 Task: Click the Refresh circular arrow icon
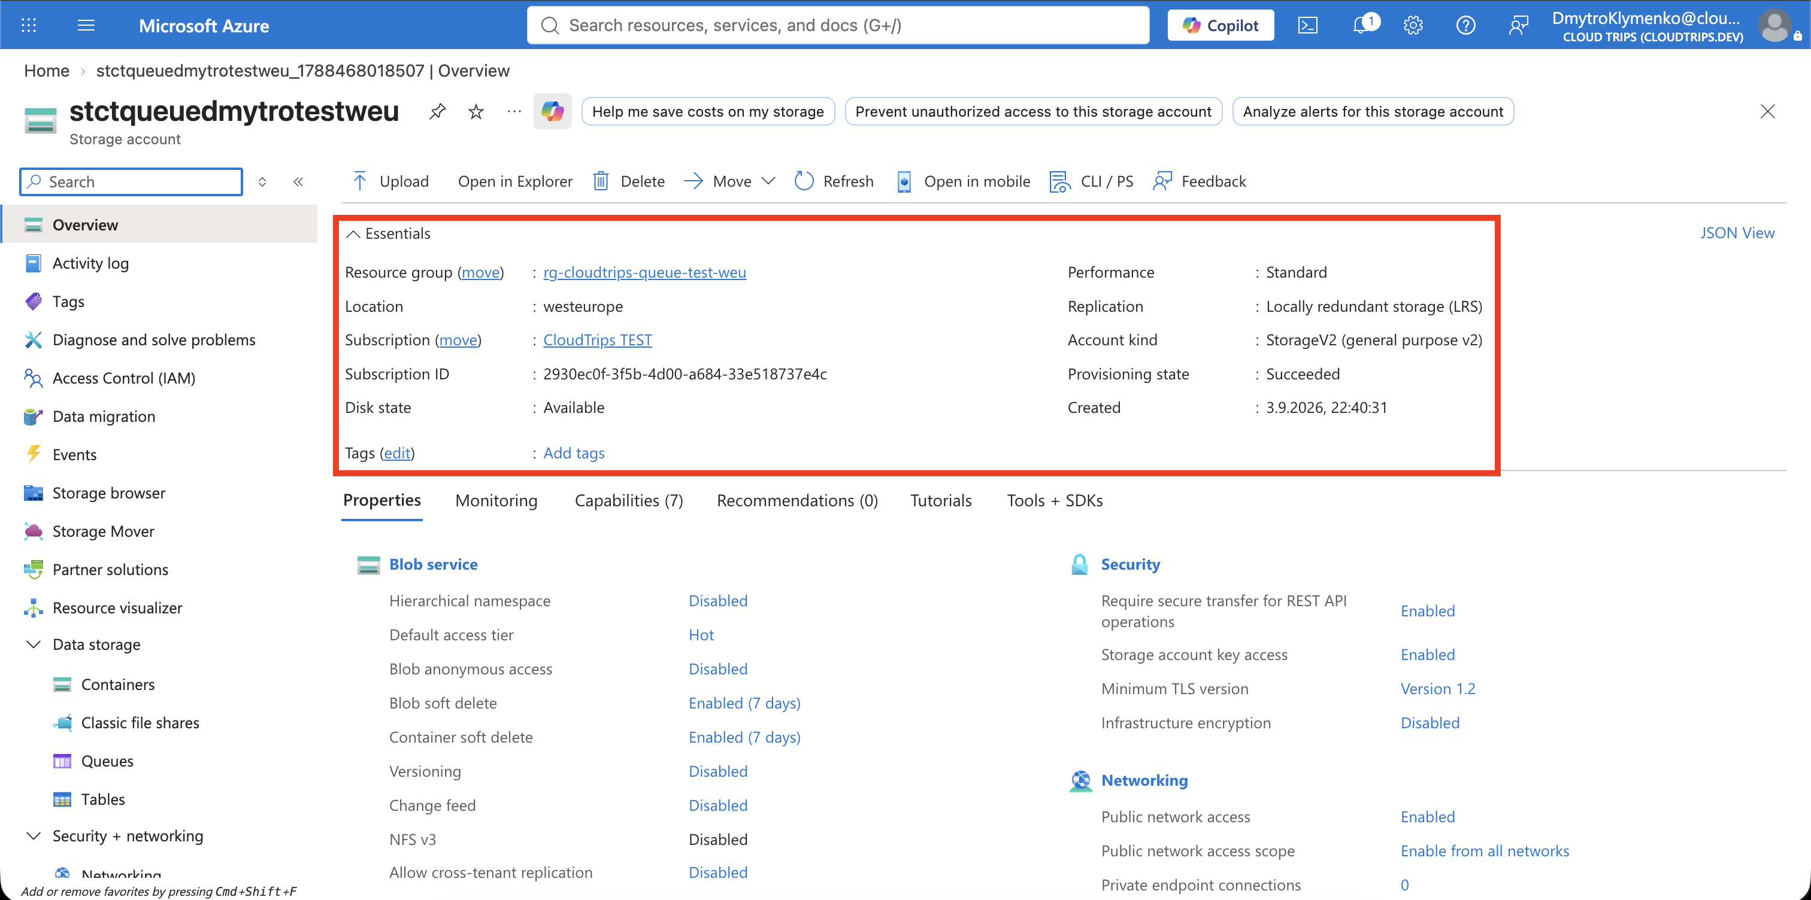point(804,181)
